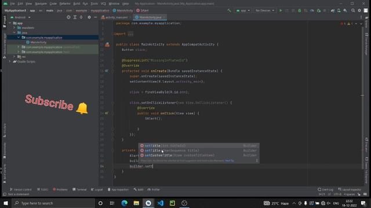The image size is (371, 208).
Task: Open Visual Studio Code from the taskbar
Action: click(x=161, y=203)
